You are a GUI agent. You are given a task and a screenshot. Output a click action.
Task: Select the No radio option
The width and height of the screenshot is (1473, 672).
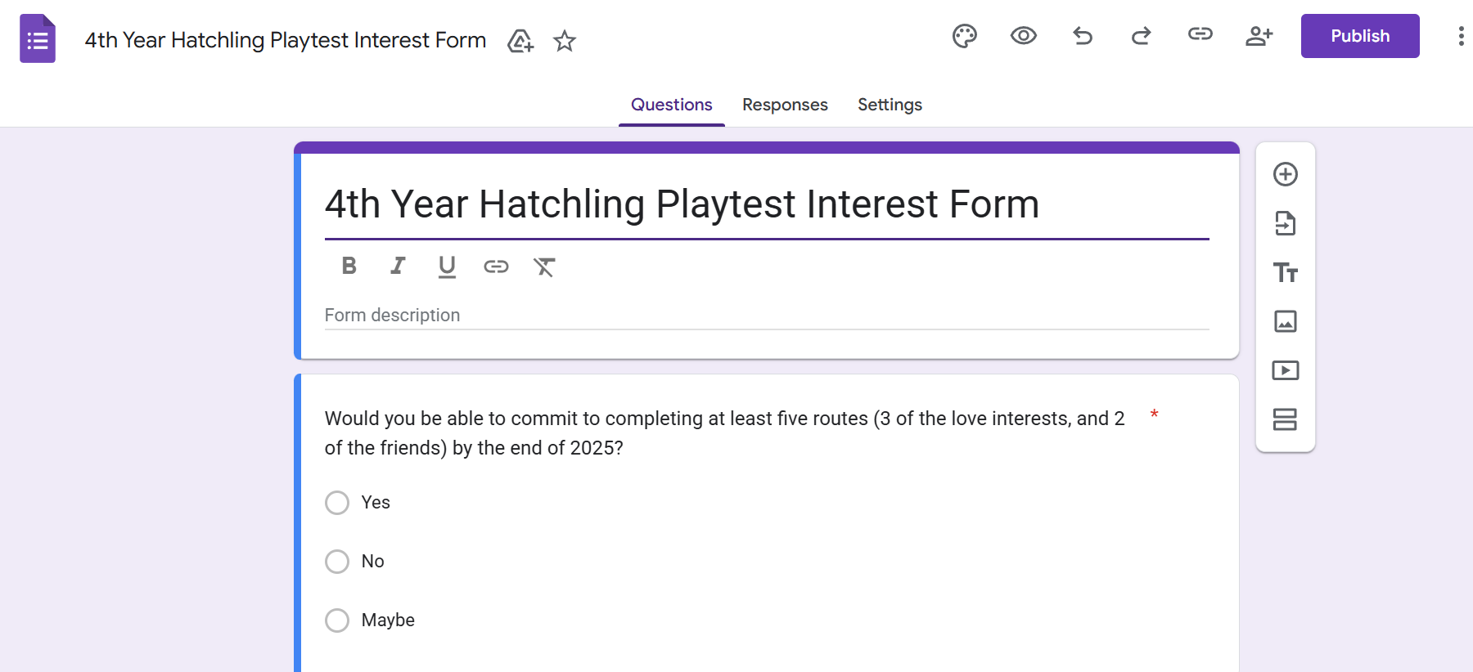(337, 562)
